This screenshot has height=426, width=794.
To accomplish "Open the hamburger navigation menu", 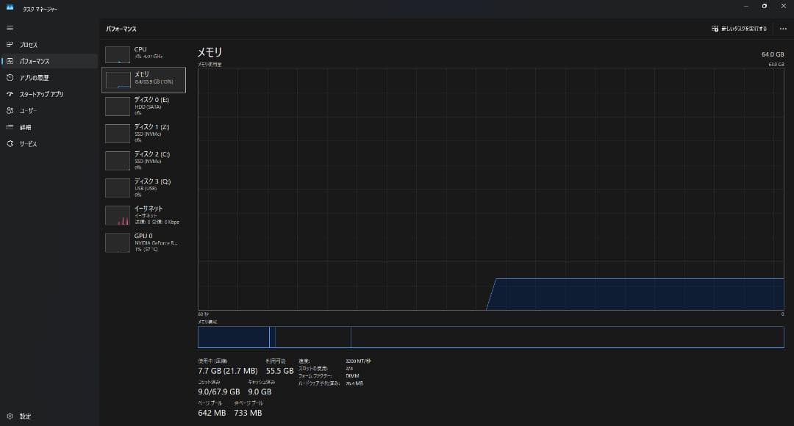I will [10, 28].
